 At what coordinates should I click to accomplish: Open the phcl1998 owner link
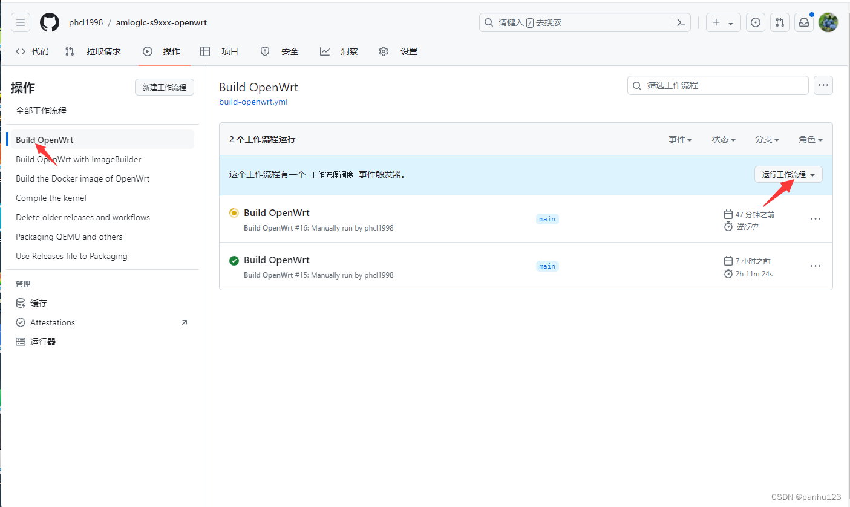85,22
